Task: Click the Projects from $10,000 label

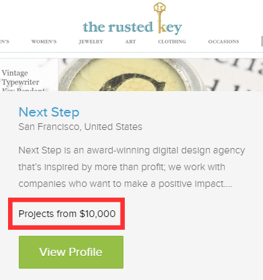Action: [x=67, y=214]
